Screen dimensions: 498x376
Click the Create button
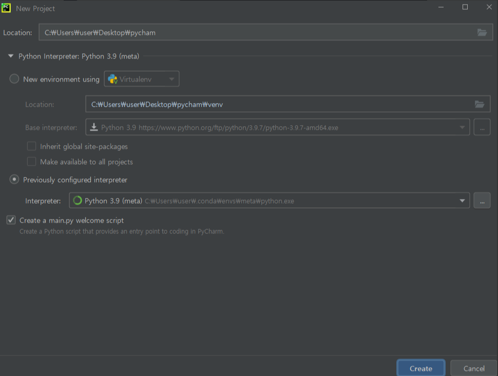tap(421, 368)
